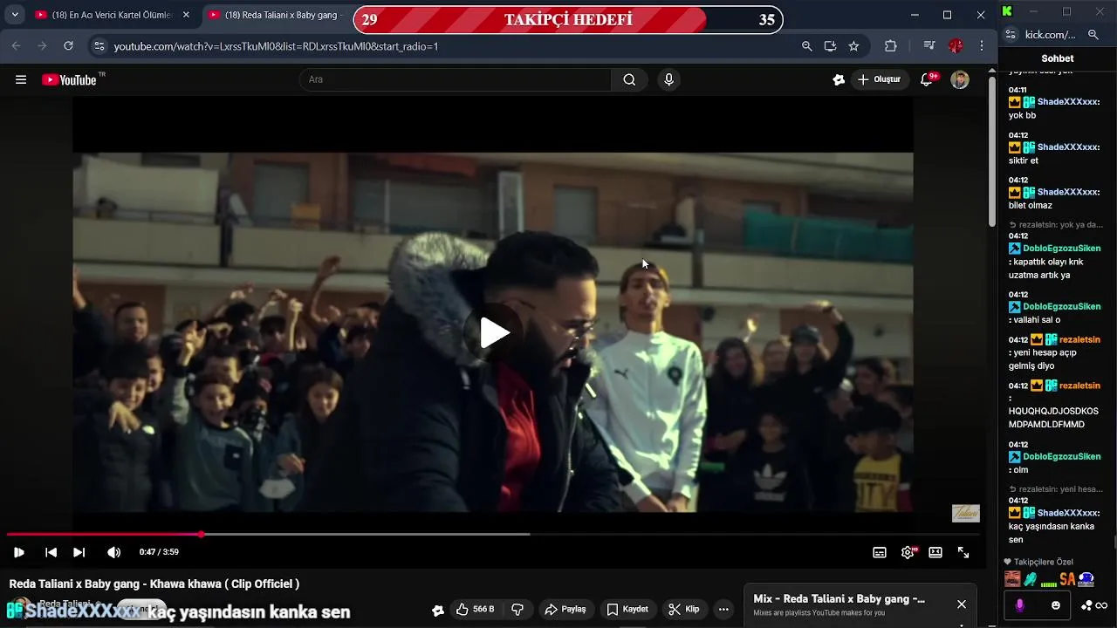This screenshot has height=628, width=1117.
Task: Open YouTube notifications bell
Action: (927, 79)
